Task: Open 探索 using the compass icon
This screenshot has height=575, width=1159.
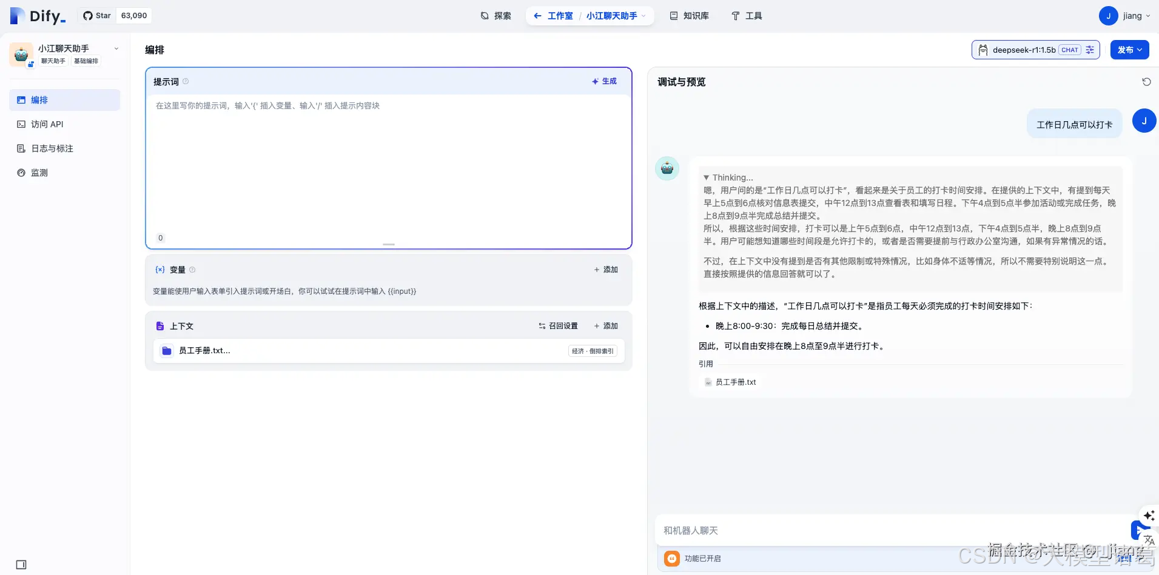Action: 483,16
